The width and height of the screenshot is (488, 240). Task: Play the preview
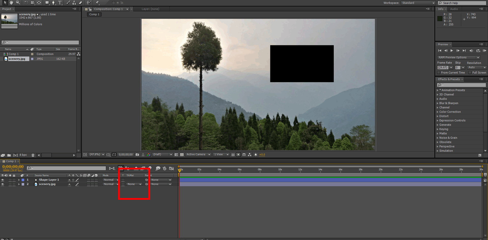click(x=452, y=51)
